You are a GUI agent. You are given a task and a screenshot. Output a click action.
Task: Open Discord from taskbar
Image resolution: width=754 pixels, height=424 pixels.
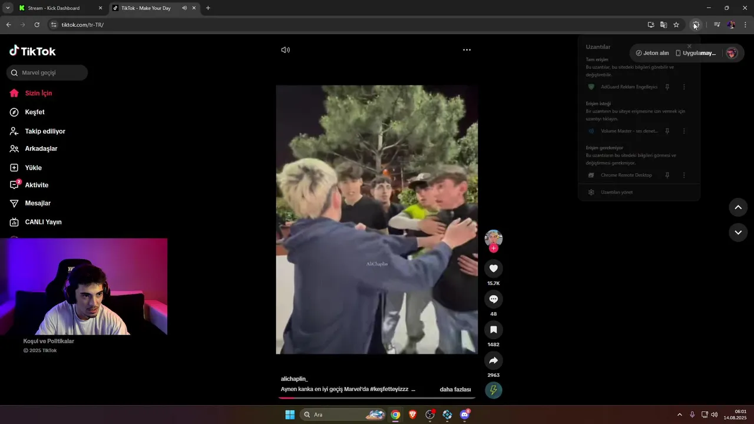click(x=465, y=415)
